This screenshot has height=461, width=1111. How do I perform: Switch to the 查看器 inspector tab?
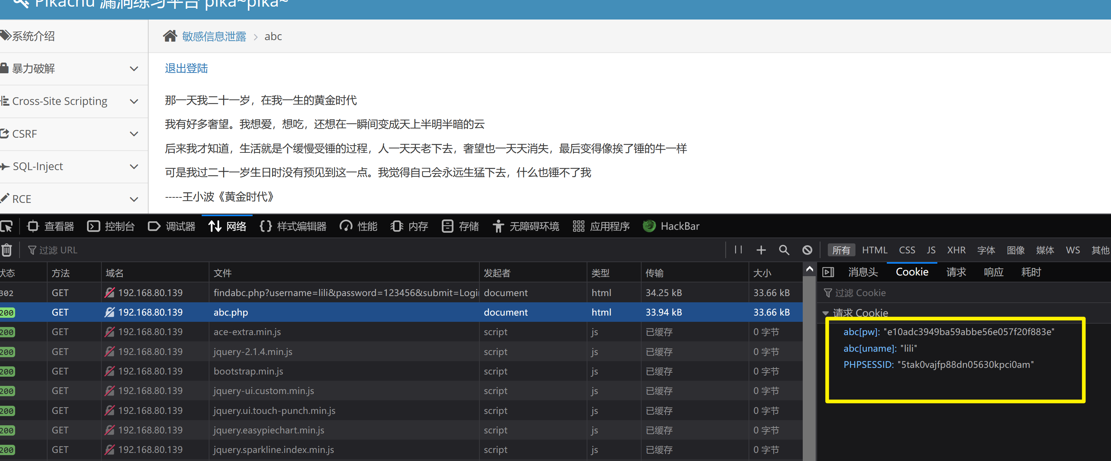coord(51,226)
